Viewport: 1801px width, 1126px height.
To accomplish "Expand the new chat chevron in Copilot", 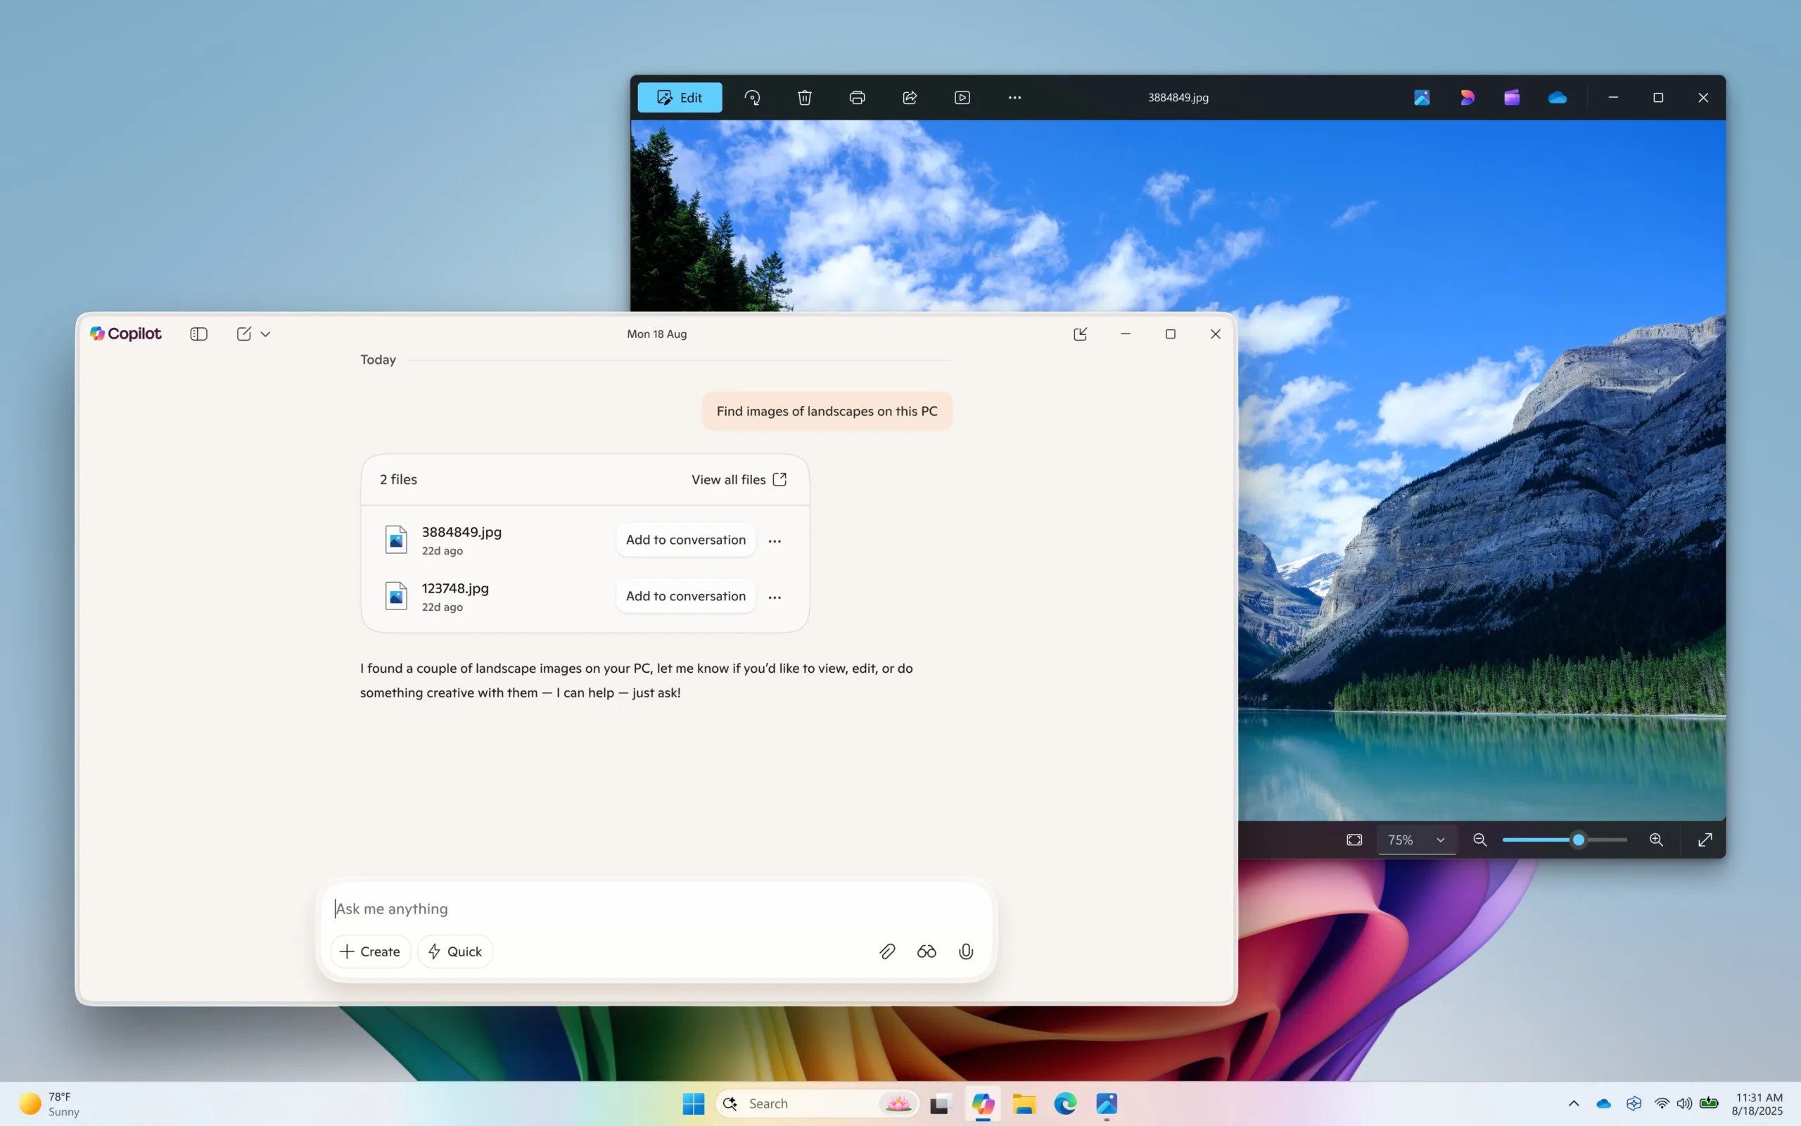I will pyautogui.click(x=266, y=334).
